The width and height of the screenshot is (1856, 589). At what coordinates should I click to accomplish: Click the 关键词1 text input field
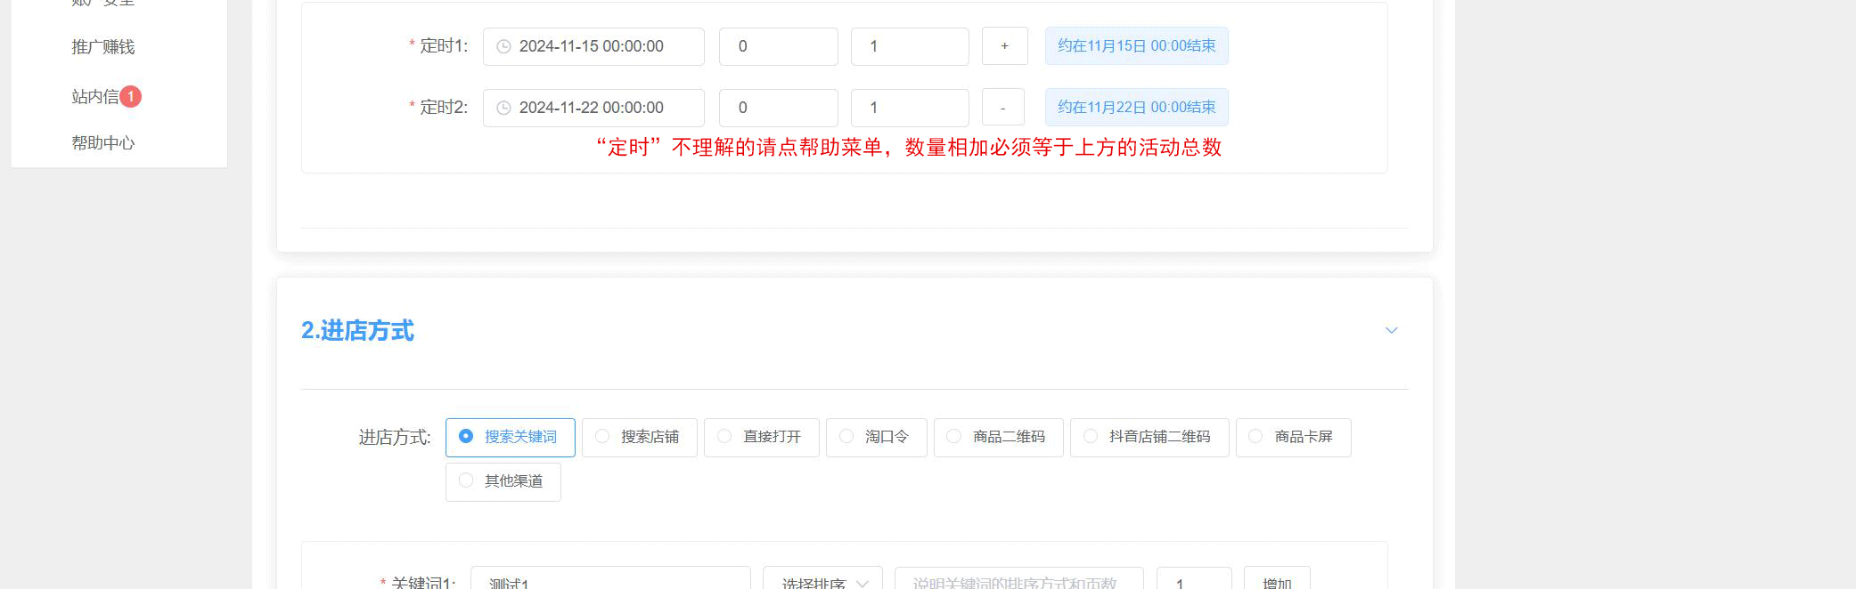click(610, 582)
